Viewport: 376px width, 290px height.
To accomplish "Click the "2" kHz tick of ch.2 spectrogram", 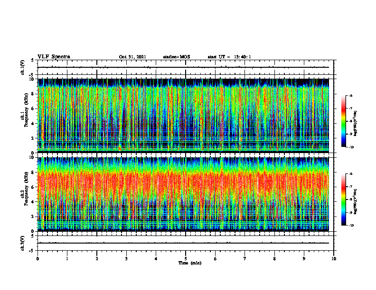I will [32, 217].
